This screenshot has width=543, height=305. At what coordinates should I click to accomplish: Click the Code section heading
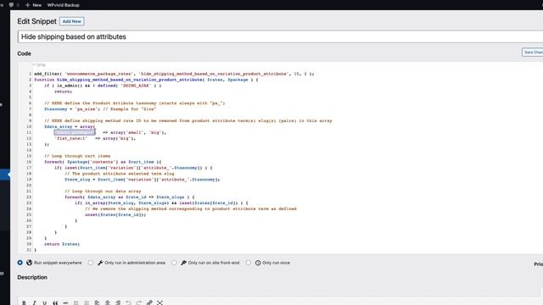tap(25, 53)
